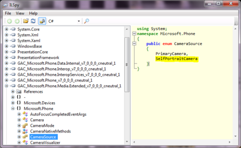The width and height of the screenshot is (241, 148).
Task: Expand the PresentationFramework assembly node
Action: coord(7,57)
